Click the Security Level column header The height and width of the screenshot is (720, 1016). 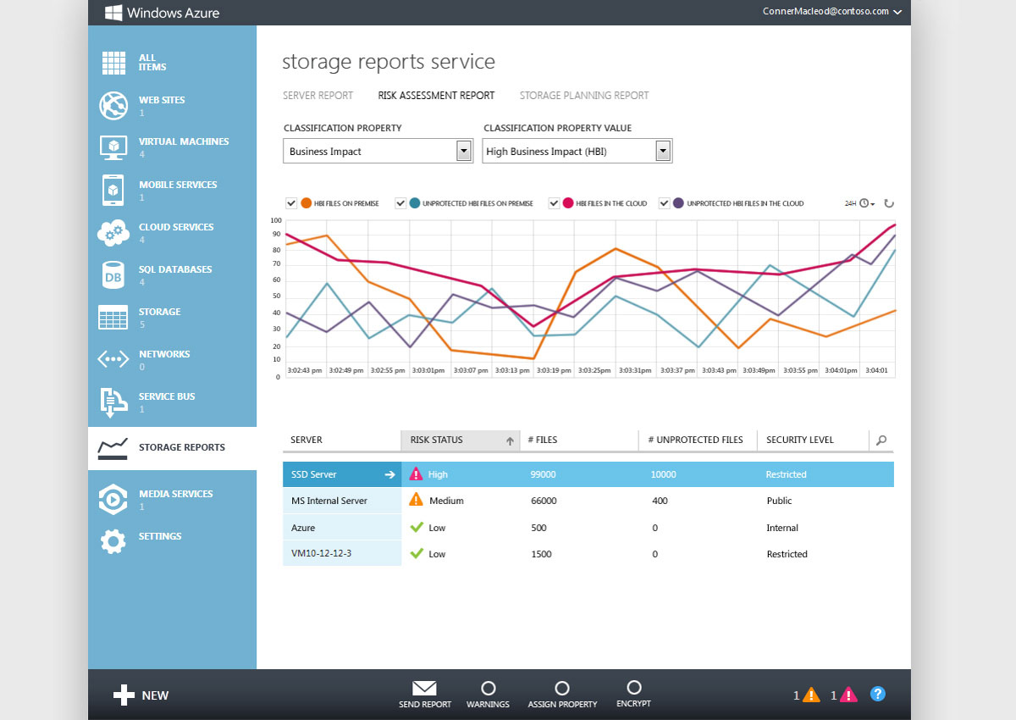[800, 440]
